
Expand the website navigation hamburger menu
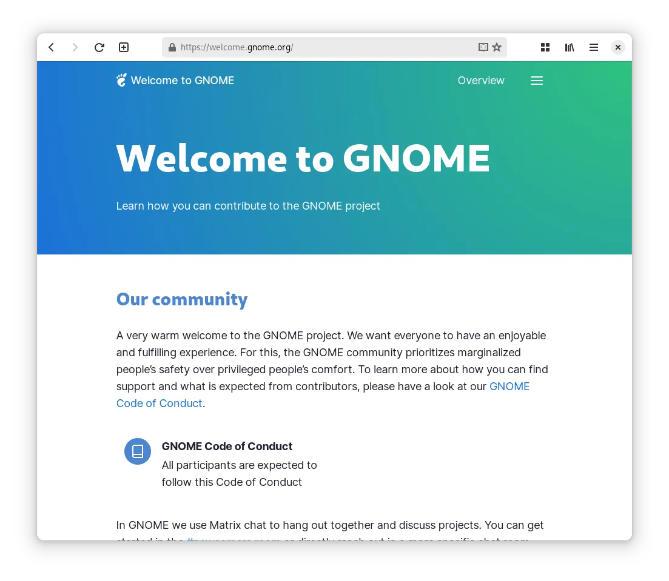tap(537, 81)
